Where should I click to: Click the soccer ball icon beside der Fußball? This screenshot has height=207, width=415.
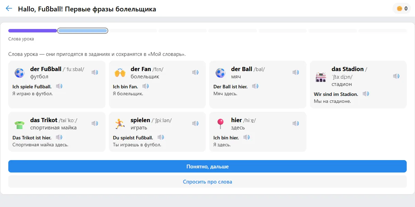coord(19,73)
